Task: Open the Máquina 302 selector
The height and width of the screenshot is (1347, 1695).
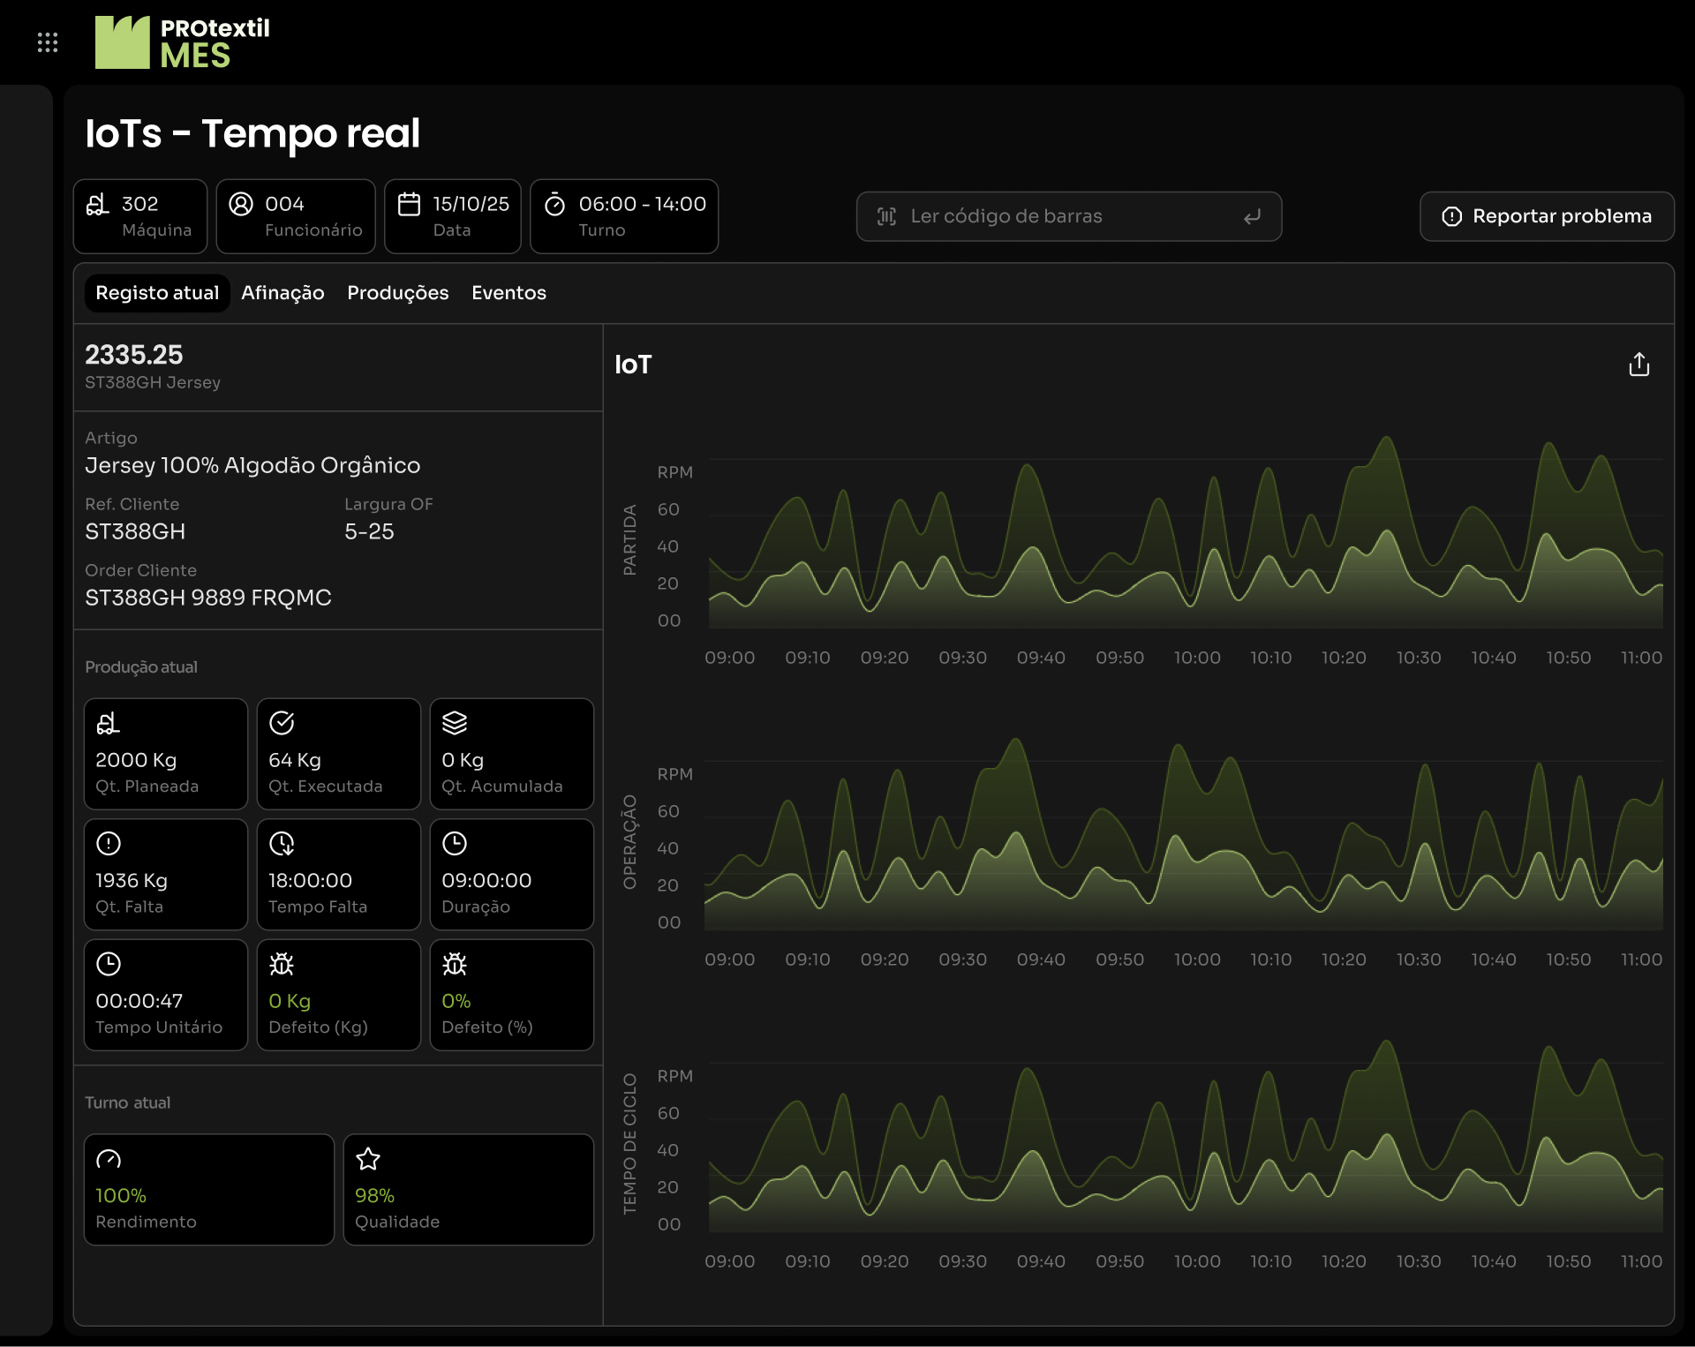Action: tap(140, 216)
